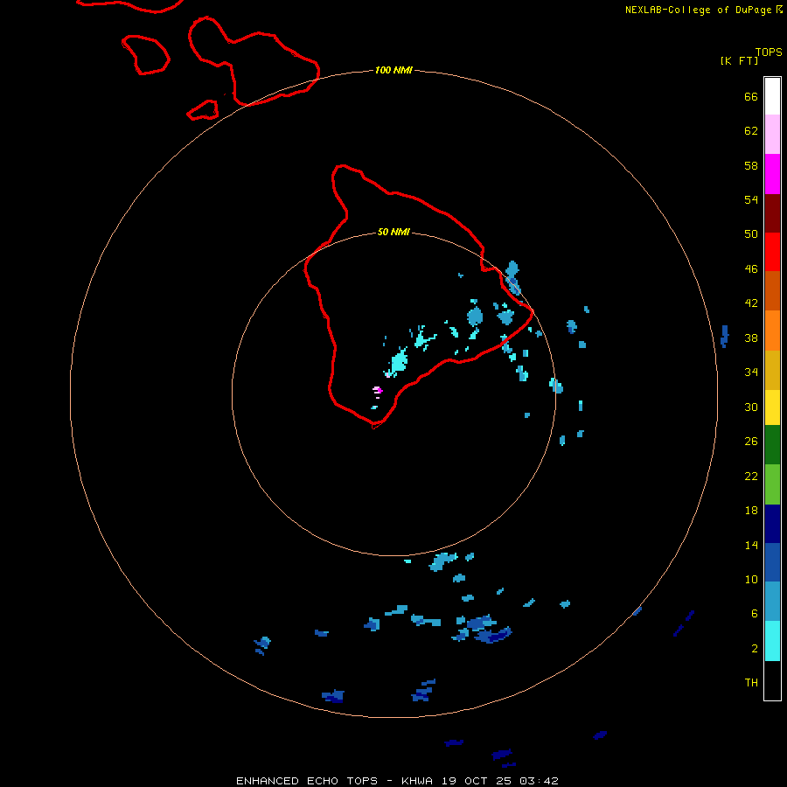The width and height of the screenshot is (787, 787).
Task: Click the 'NEXLAB-College of DuPage' credit text
Action: pyautogui.click(x=698, y=10)
